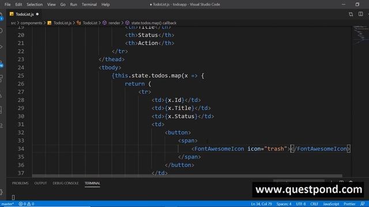The image size is (369, 207).
Task: Click the </thead> closing tag
Action: click(x=111, y=59)
